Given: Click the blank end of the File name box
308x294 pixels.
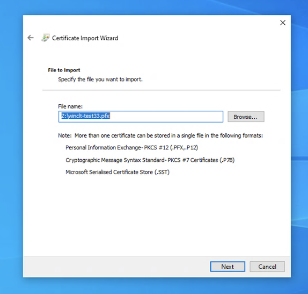Looking at the screenshot, I should tap(167, 117).
